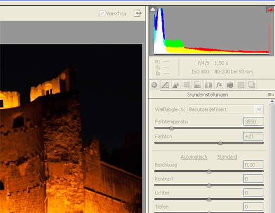Image resolution: width=275 pixels, height=213 pixels.
Task: Open the Camera Calibration tab icon
Action: [x=230, y=85]
